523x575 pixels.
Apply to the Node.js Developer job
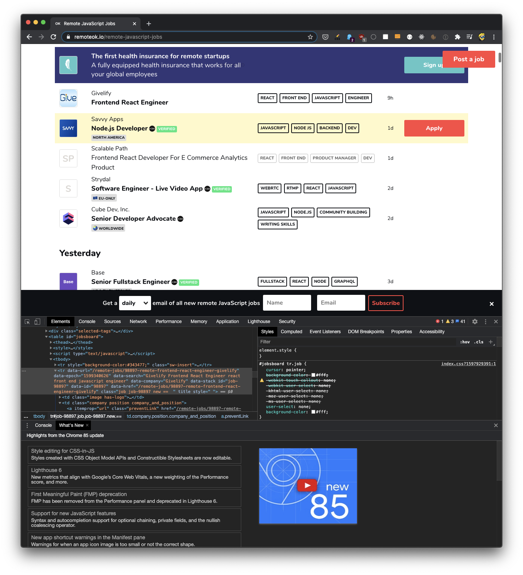click(434, 128)
